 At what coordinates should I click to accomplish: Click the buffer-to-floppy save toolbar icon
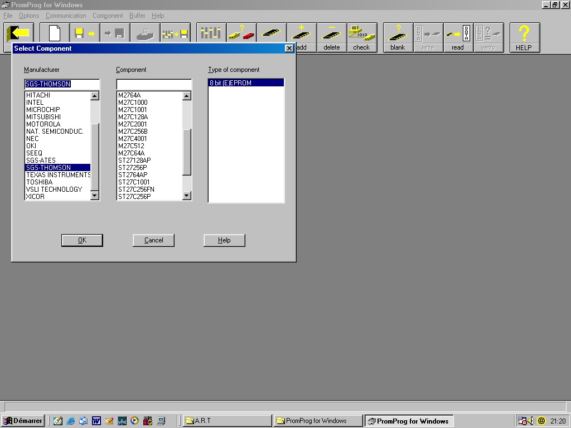click(176, 33)
